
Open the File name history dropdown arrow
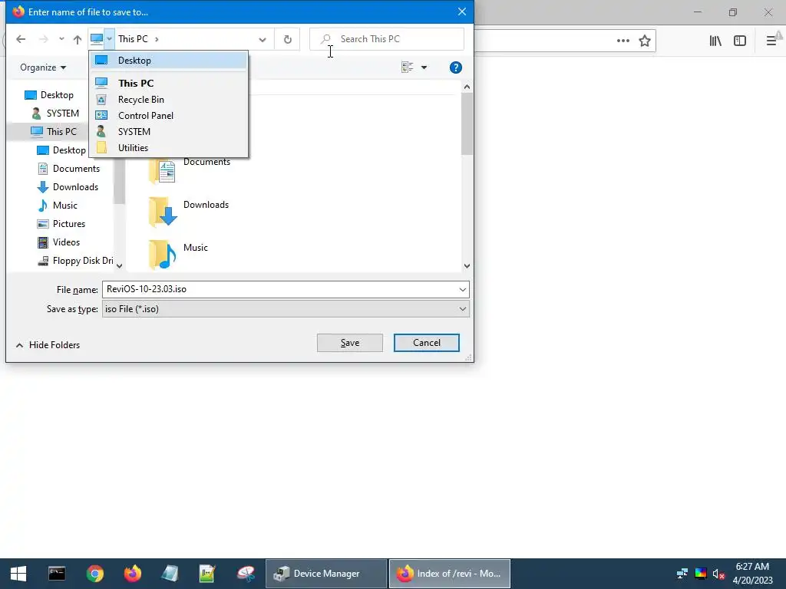[462, 289]
